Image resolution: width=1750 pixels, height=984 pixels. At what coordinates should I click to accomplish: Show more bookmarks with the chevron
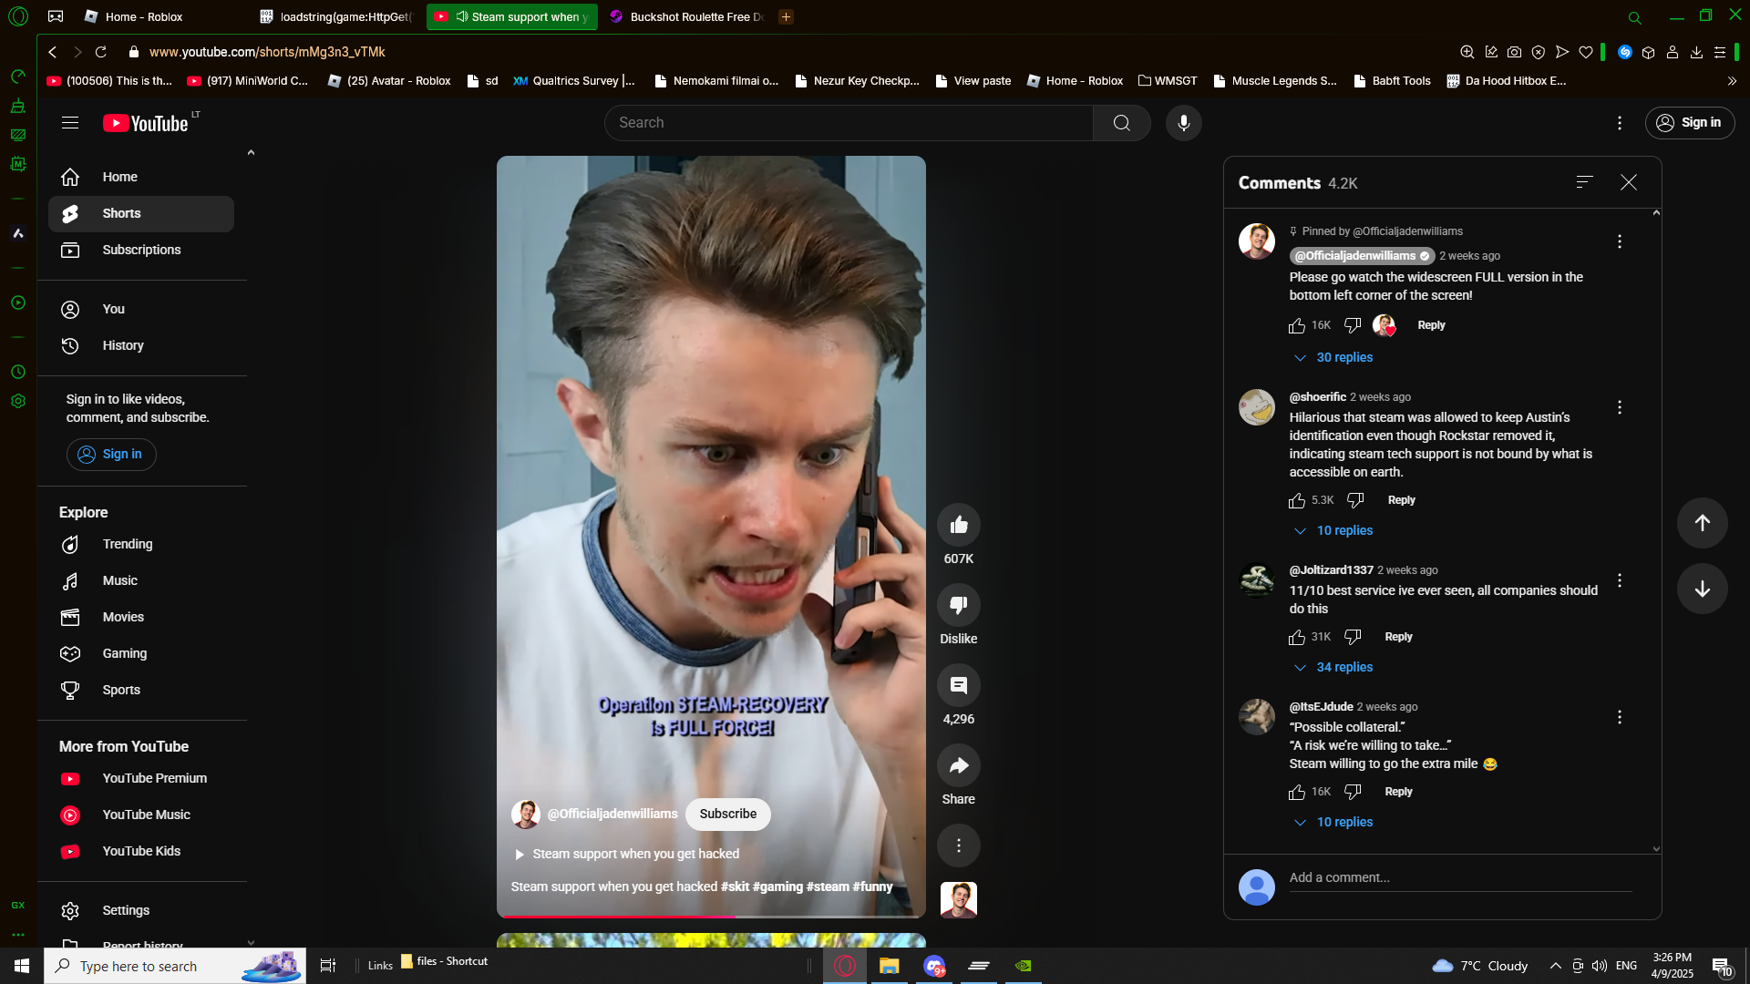(x=1732, y=81)
